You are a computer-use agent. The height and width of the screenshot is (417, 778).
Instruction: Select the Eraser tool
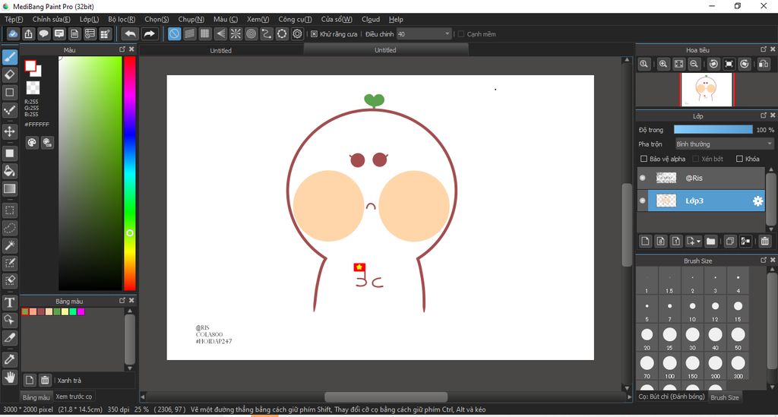[x=9, y=75]
